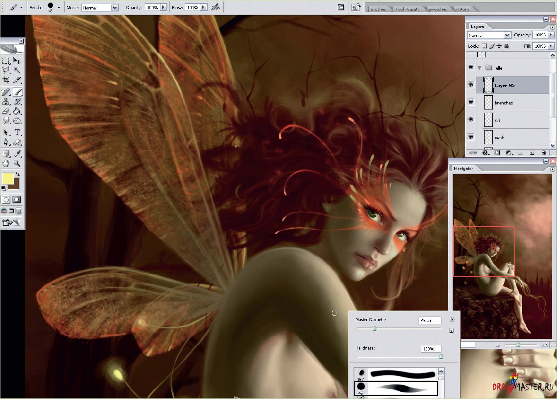The width and height of the screenshot is (557, 399).
Task: Choose the Notes tool
Action: [6, 154]
